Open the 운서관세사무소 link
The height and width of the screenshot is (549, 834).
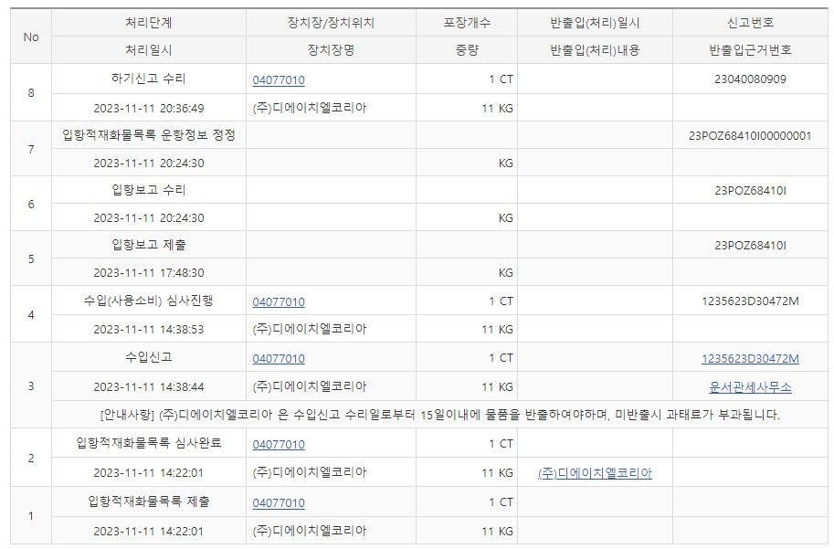coord(750,387)
